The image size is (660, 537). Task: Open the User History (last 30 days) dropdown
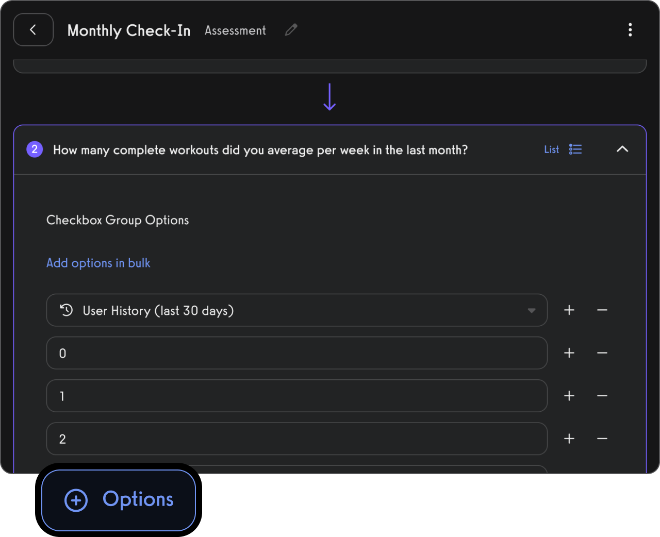(531, 310)
